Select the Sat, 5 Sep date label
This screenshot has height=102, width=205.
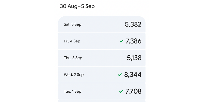pyautogui.click(x=73, y=24)
